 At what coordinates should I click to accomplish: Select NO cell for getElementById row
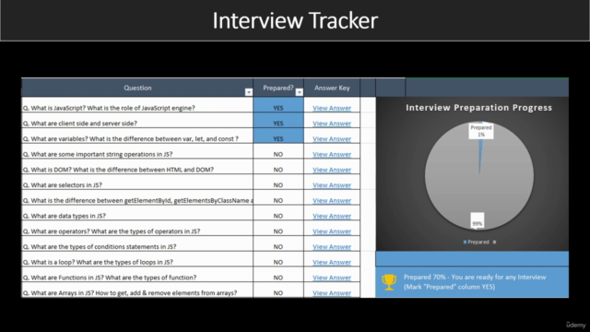[x=278, y=197]
